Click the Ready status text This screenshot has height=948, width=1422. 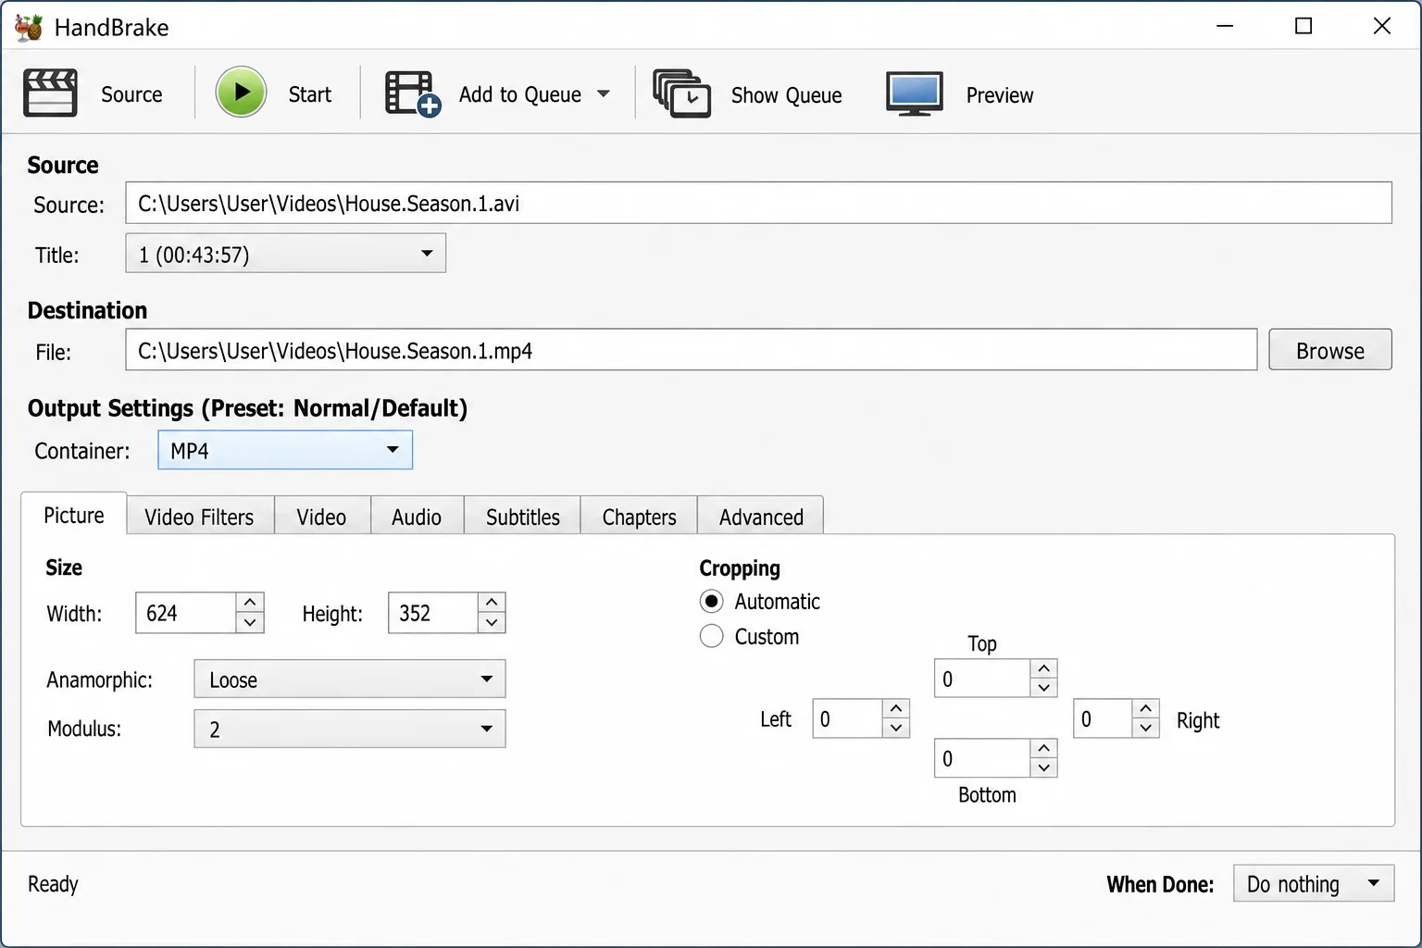pyautogui.click(x=53, y=884)
